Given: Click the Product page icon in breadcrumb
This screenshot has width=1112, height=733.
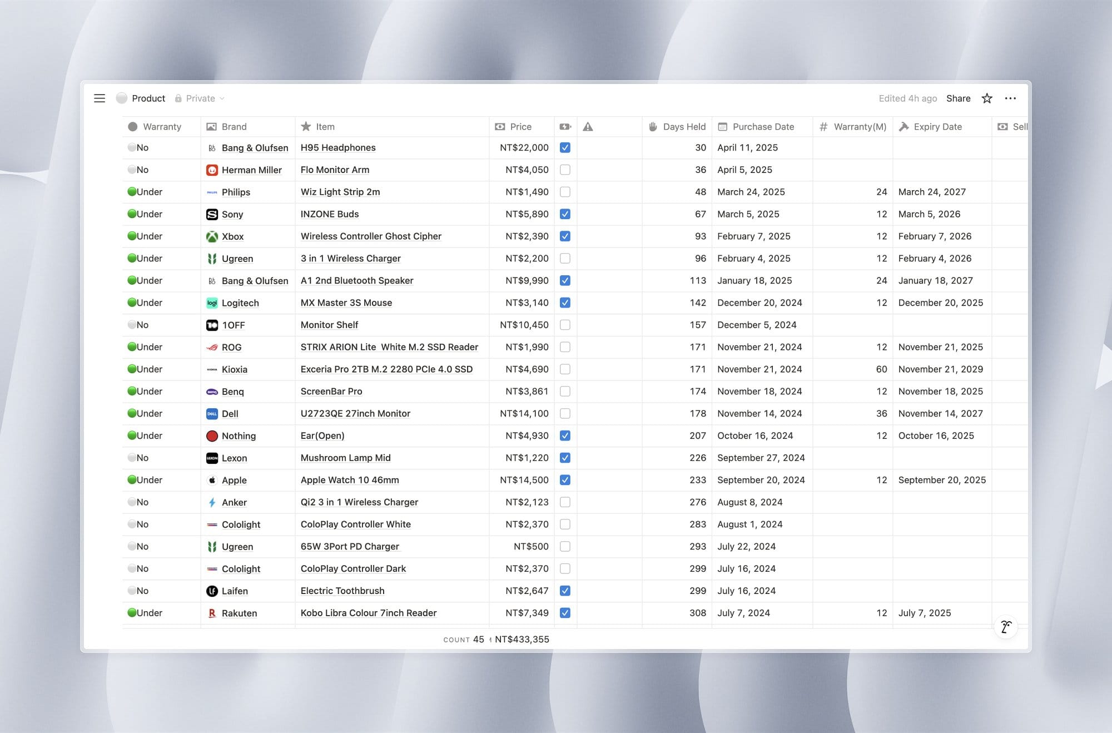Looking at the screenshot, I should pyautogui.click(x=122, y=98).
